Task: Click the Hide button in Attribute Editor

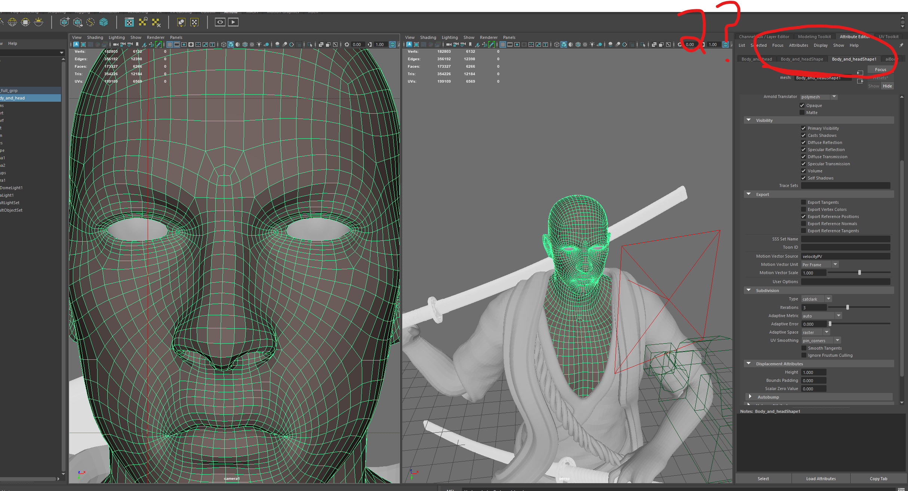Action: [x=888, y=85]
